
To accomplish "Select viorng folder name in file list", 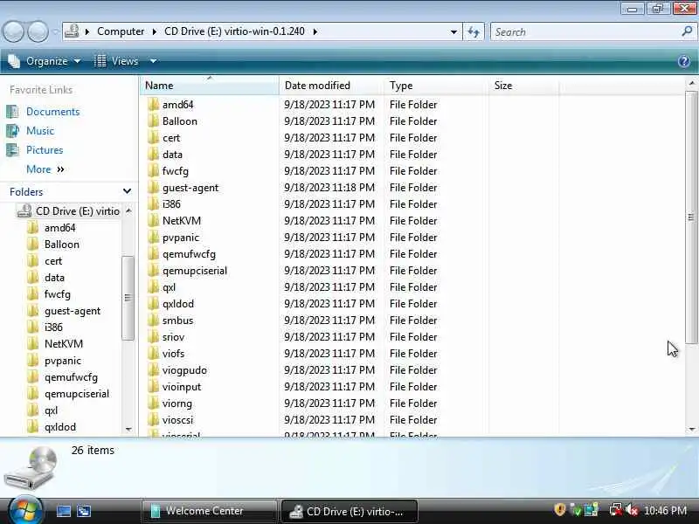I will tap(177, 403).
